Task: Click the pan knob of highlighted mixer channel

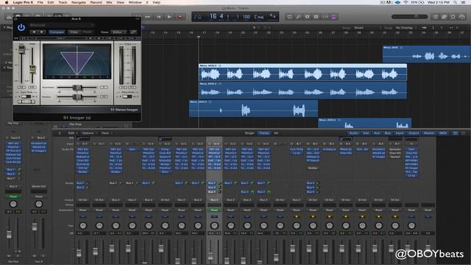Action: pos(214,225)
